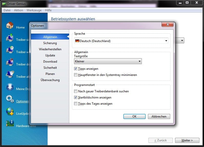
Task: Click the German flag icon in Sprache field
Action: [77, 41]
